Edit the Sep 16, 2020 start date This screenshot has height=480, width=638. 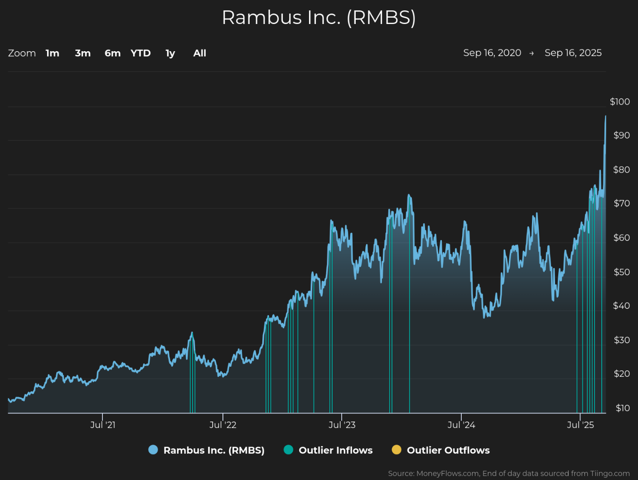tap(492, 53)
